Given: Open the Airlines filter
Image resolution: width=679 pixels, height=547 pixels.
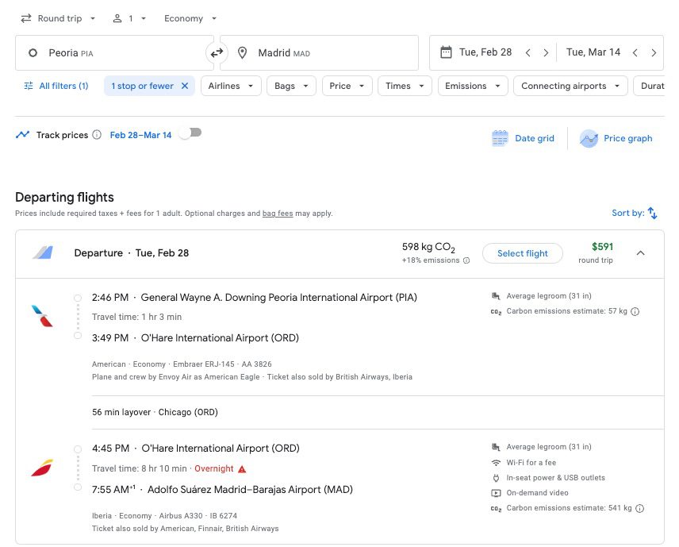Looking at the screenshot, I should pos(231,86).
